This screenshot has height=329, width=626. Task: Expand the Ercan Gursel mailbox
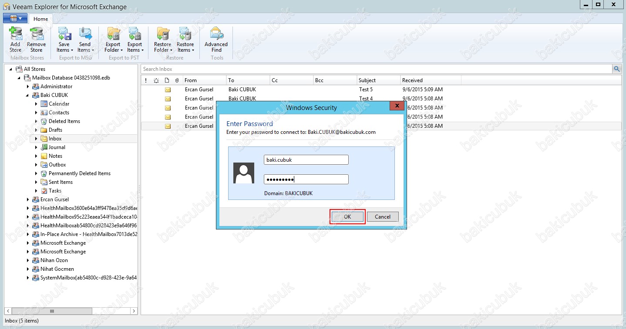tap(28, 199)
